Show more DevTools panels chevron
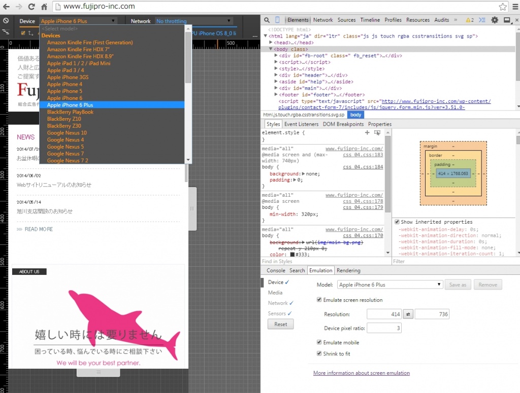Viewport: 520px width, 393px height. pyautogui.click(x=456, y=20)
